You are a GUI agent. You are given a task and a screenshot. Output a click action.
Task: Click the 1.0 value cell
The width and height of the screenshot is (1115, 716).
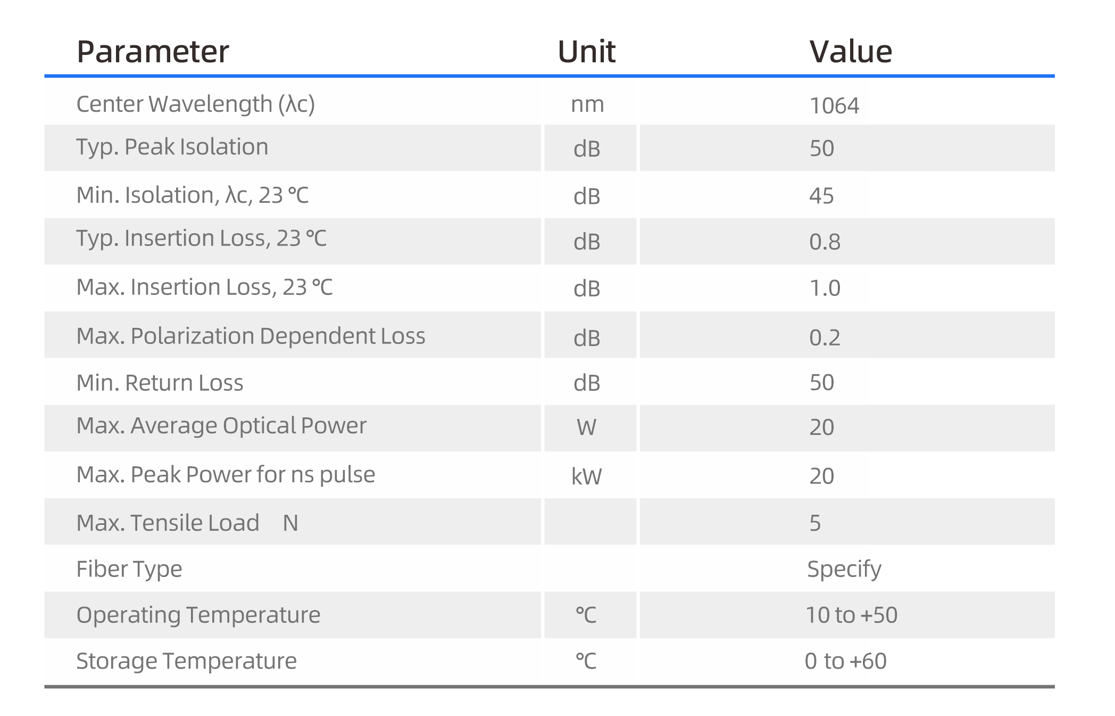click(x=825, y=288)
